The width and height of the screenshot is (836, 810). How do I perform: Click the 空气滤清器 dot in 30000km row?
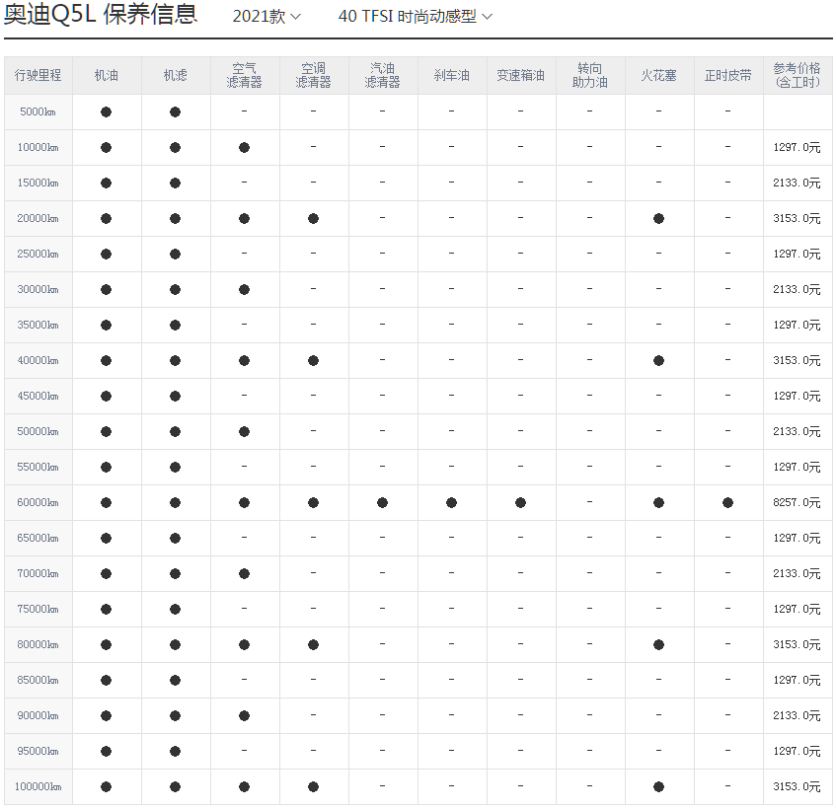pos(244,289)
